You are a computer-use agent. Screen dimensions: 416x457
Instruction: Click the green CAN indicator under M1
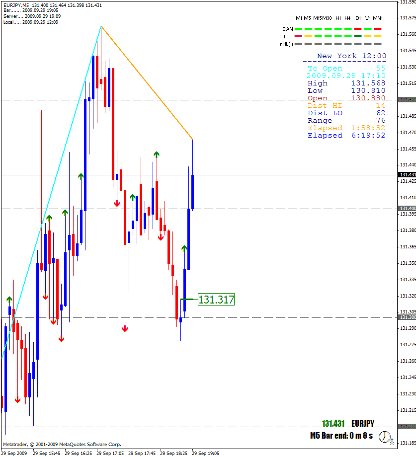coord(298,29)
